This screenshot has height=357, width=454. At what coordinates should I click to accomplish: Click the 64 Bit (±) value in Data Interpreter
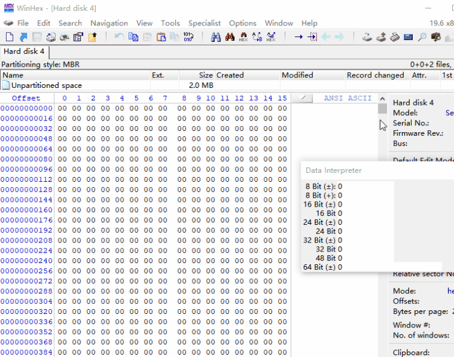coord(340,267)
